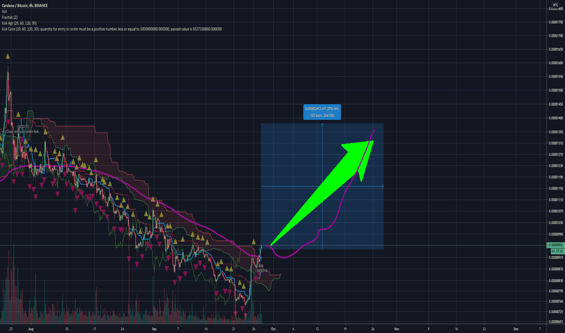The height and width of the screenshot is (333, 565).
Task: Click the 10 date label on time axis
Action: tap(67, 329)
